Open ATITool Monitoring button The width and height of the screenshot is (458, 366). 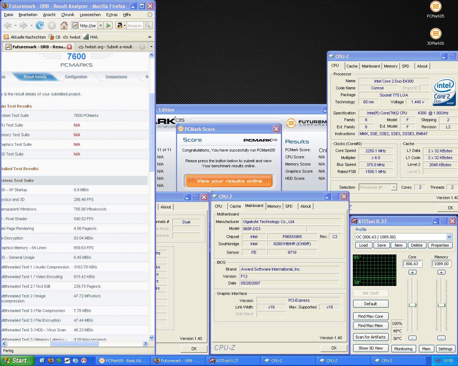pyautogui.click(x=403, y=349)
